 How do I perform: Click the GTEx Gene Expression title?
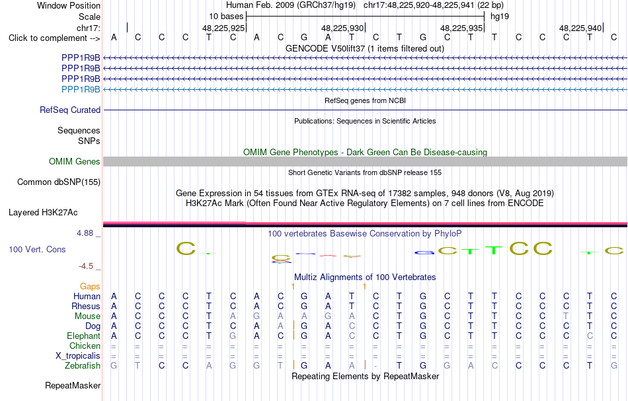tap(365, 194)
